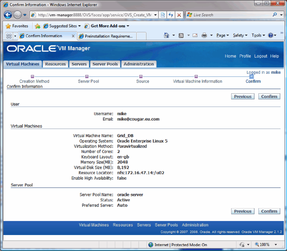The height and width of the screenshot is (251, 287).
Task: Open the Safety menu
Action: 240,35
